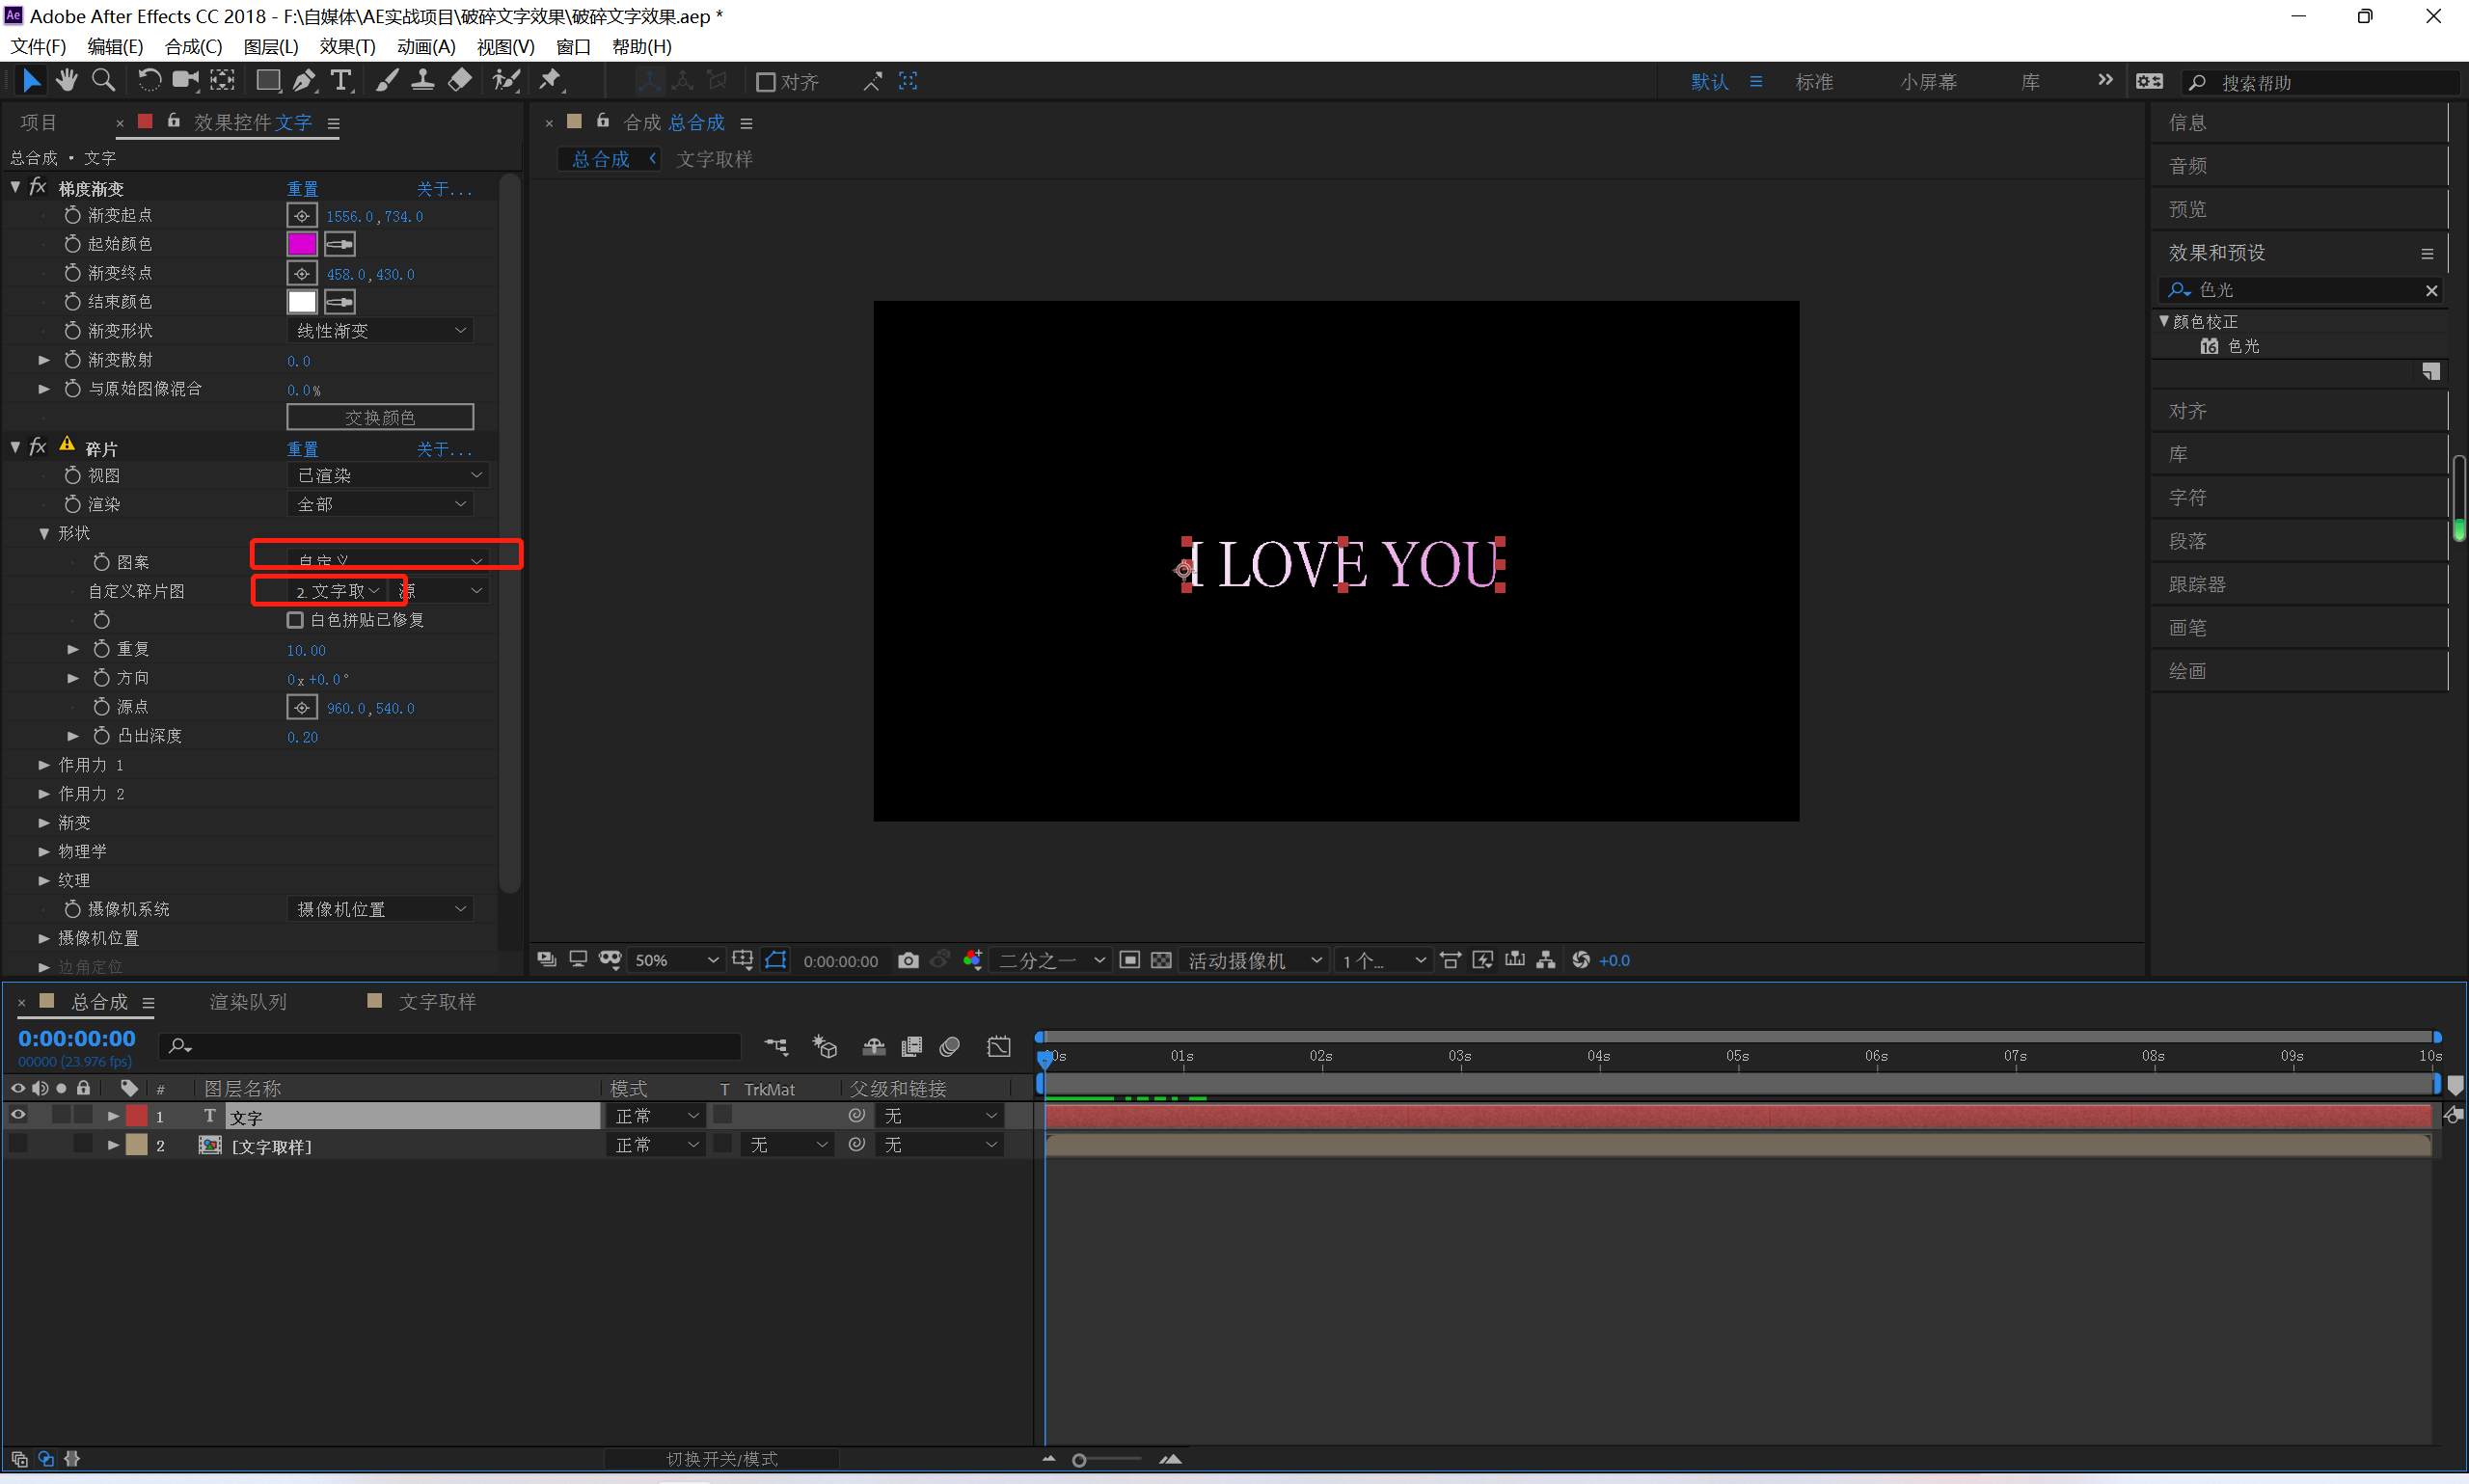The image size is (2469, 1484).
Task: Click the 交换颜色 button
Action: tap(380, 417)
